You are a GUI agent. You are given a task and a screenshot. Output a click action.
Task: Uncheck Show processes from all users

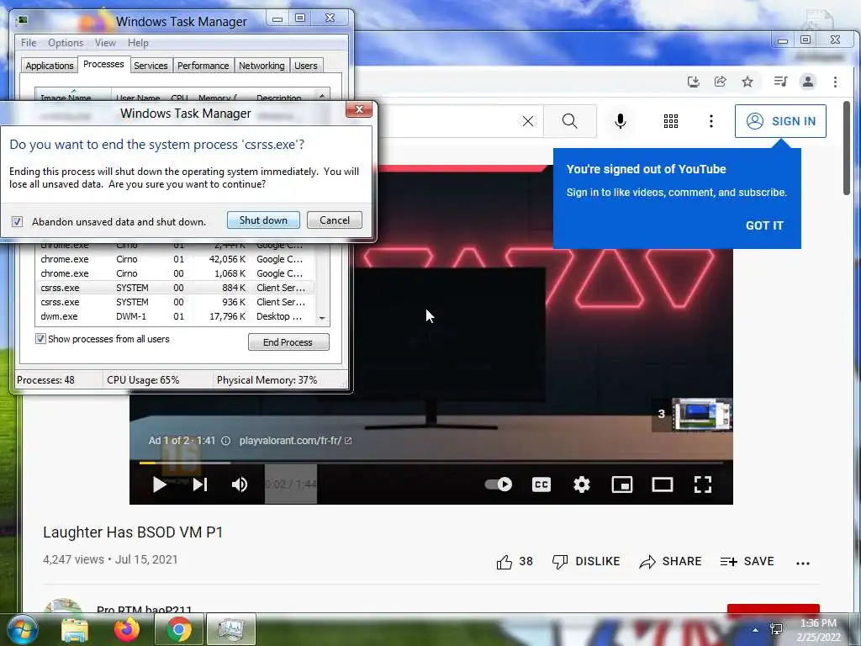pos(40,338)
